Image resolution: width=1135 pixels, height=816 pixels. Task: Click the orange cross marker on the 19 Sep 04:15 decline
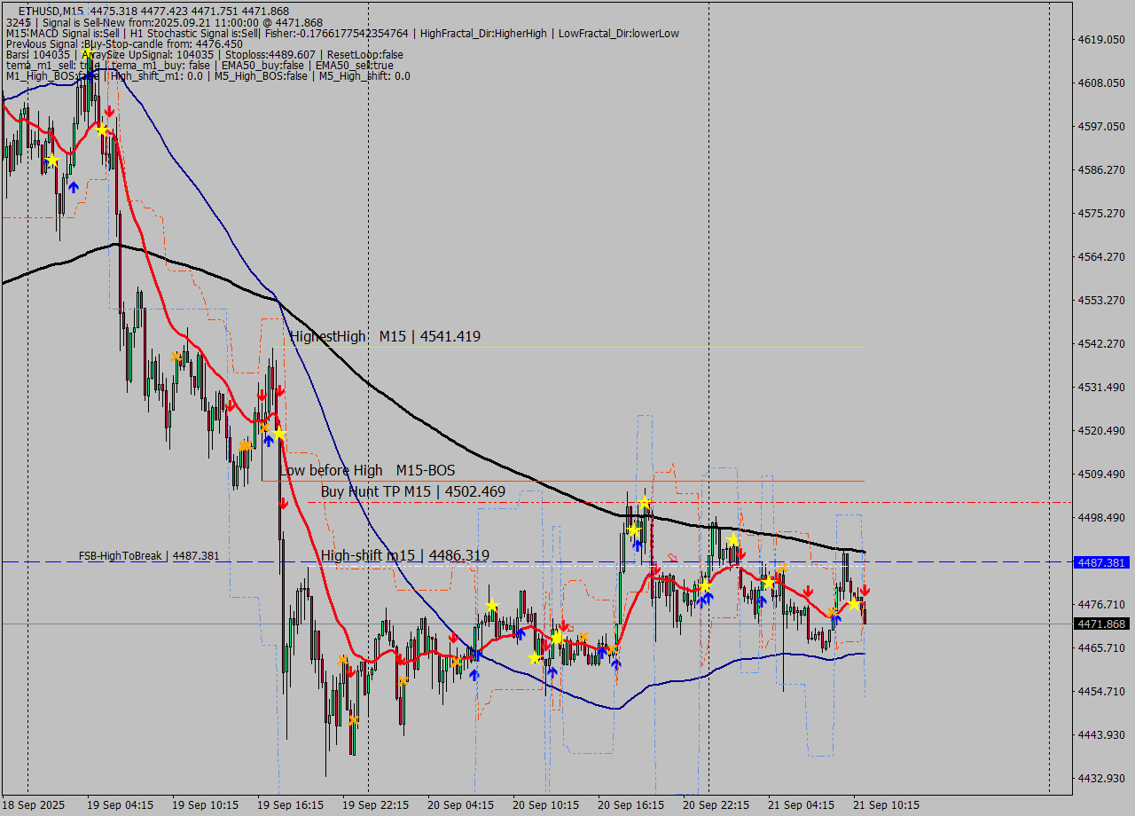point(176,356)
